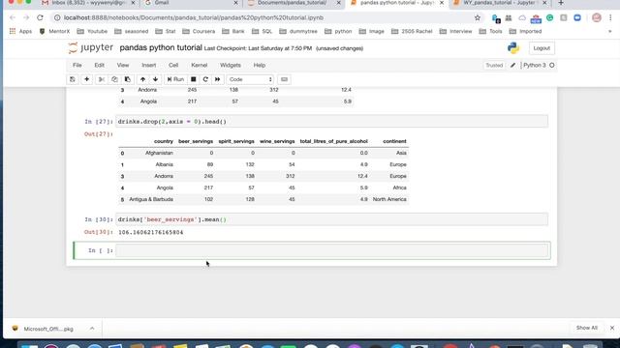Image resolution: width=620 pixels, height=348 pixels.
Task: Click the continent column header
Action: 394,141
